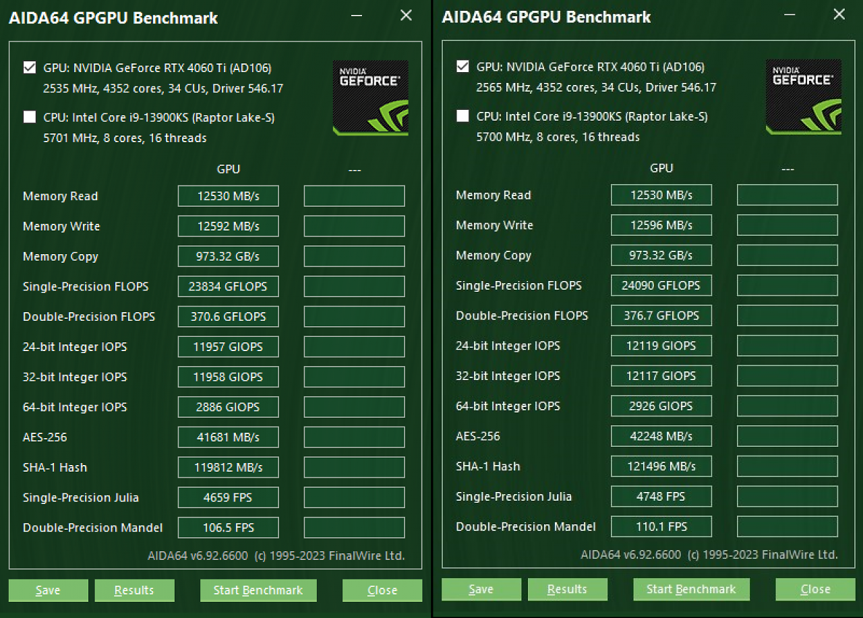The image size is (863, 618).
Task: Click Single-Precision FLOPS label in right window
Action: tap(518, 285)
